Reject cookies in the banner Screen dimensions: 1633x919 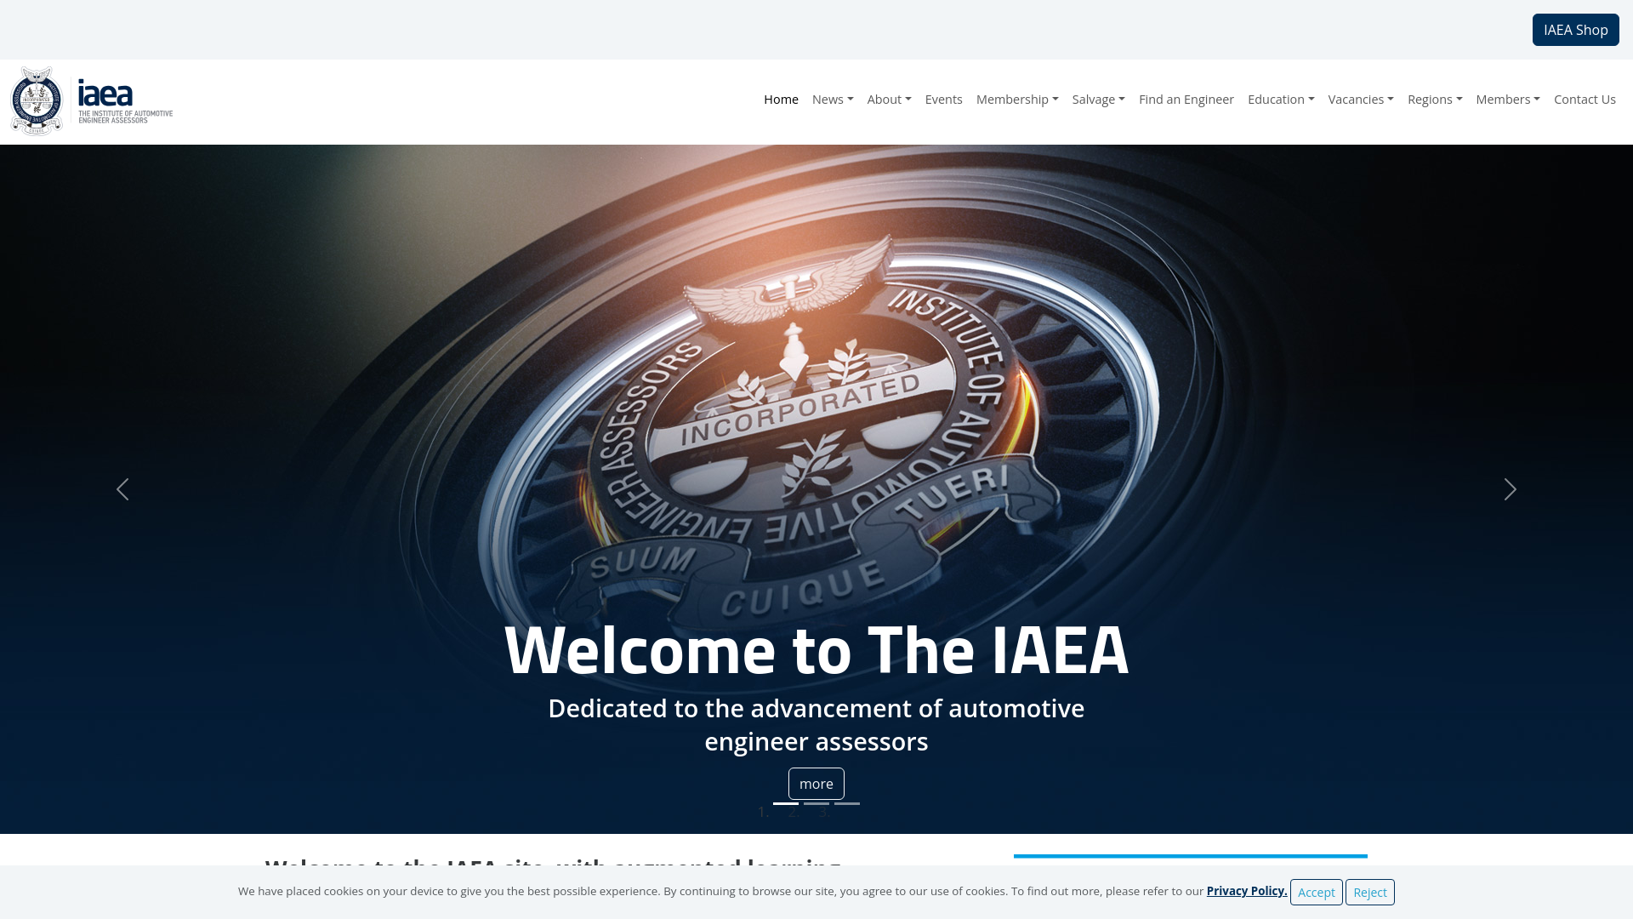[x=1369, y=892]
